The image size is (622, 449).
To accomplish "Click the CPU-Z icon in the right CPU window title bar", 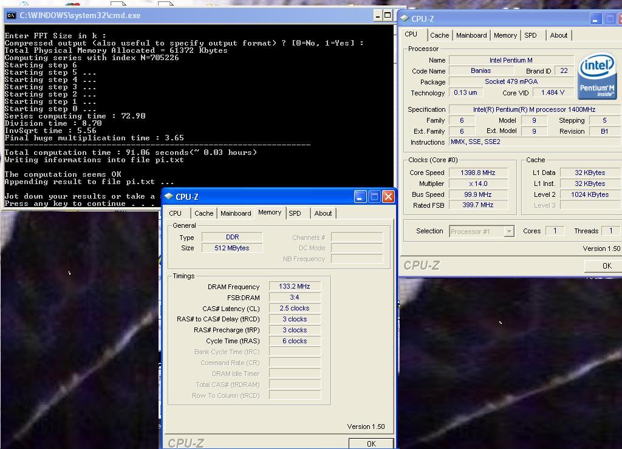I will point(405,19).
